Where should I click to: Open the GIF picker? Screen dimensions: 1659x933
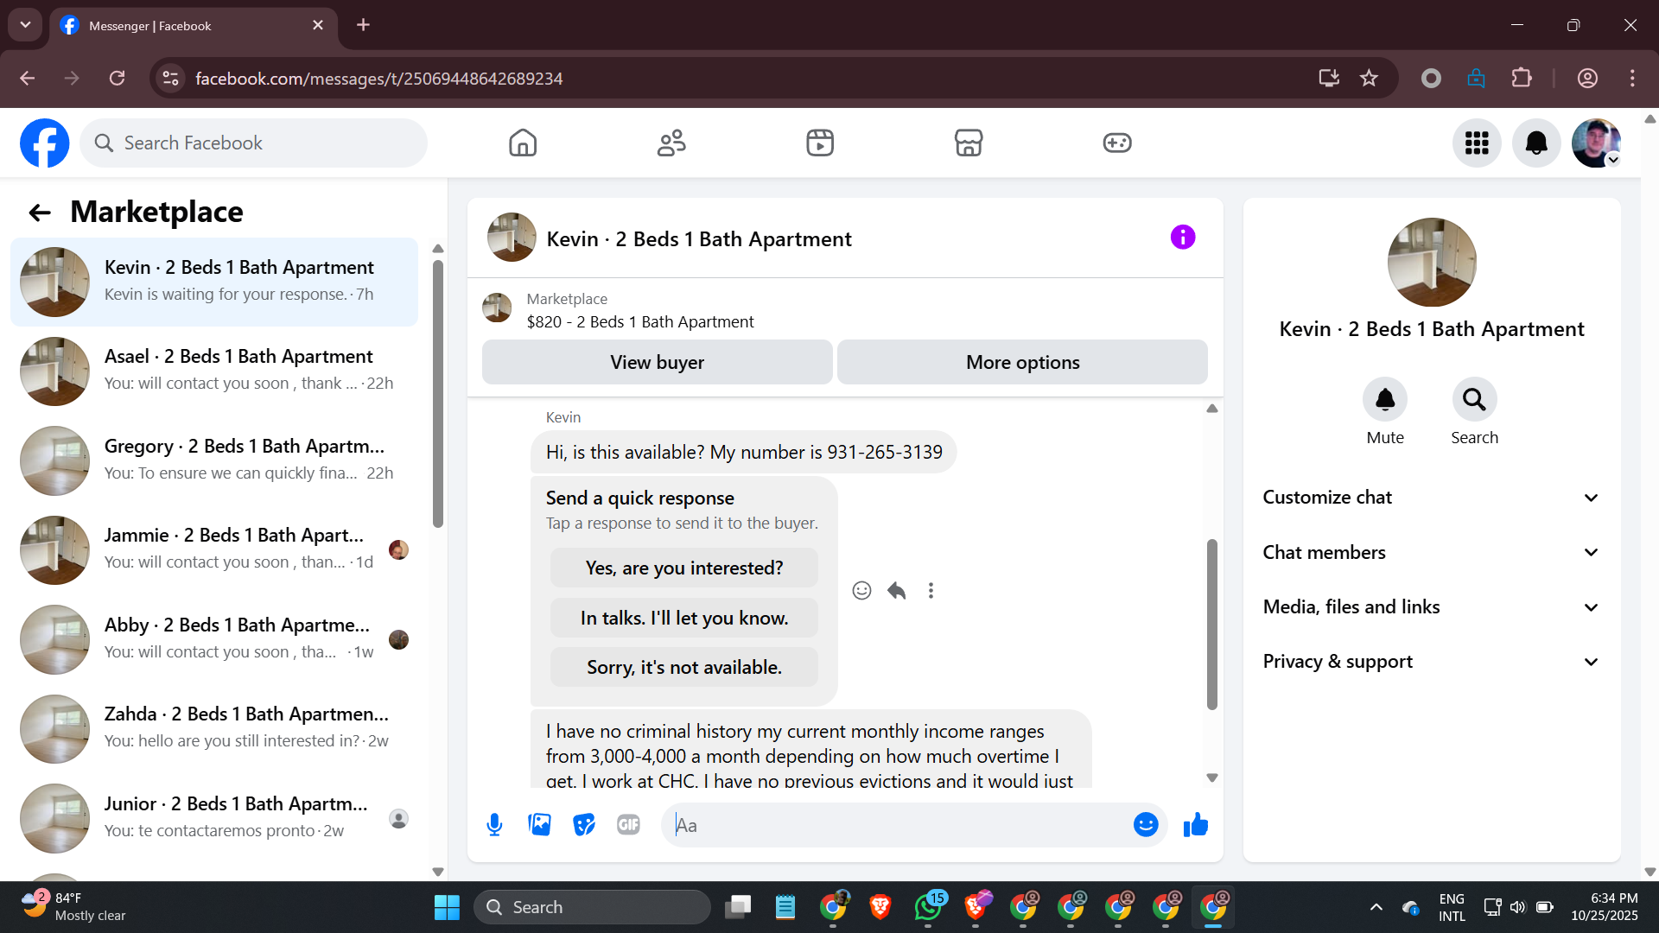pos(628,825)
